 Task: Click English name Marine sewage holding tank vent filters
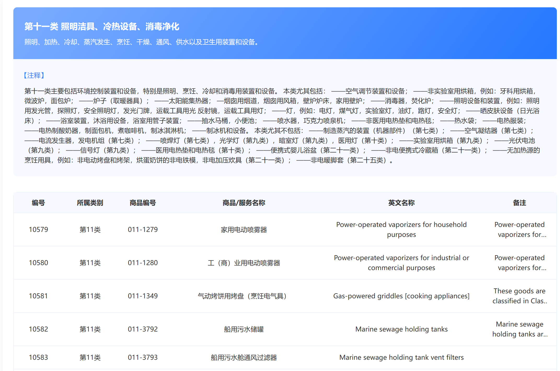pyautogui.click(x=401, y=357)
